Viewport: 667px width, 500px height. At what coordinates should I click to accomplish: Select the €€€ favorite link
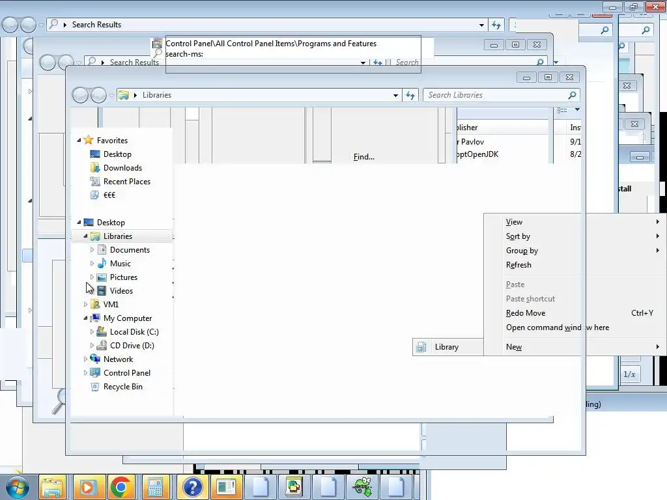coord(109,195)
